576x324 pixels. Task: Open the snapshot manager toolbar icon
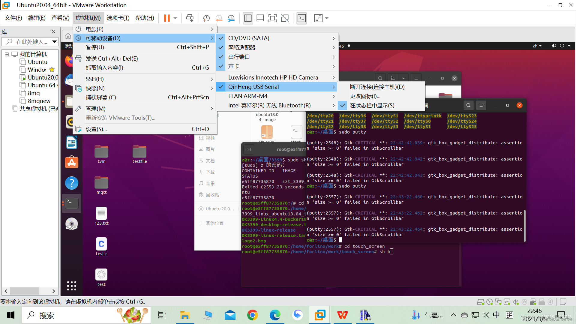tap(231, 18)
